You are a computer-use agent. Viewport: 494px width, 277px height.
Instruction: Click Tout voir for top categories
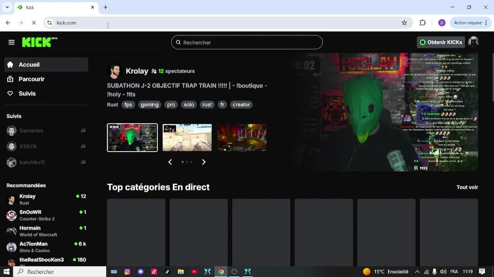pyautogui.click(x=467, y=187)
